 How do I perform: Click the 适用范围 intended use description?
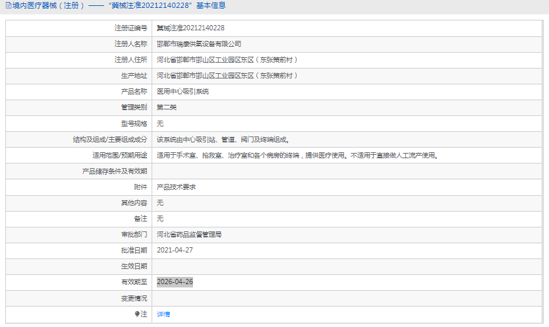pyautogui.click(x=298, y=155)
